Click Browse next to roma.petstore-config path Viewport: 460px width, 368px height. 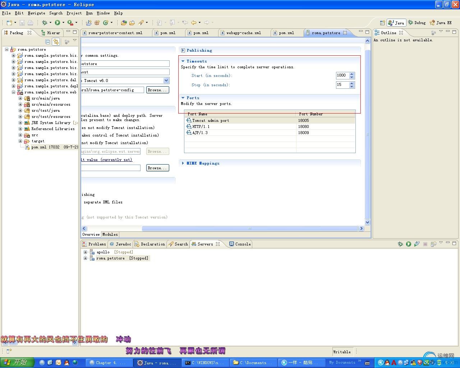[x=157, y=90]
